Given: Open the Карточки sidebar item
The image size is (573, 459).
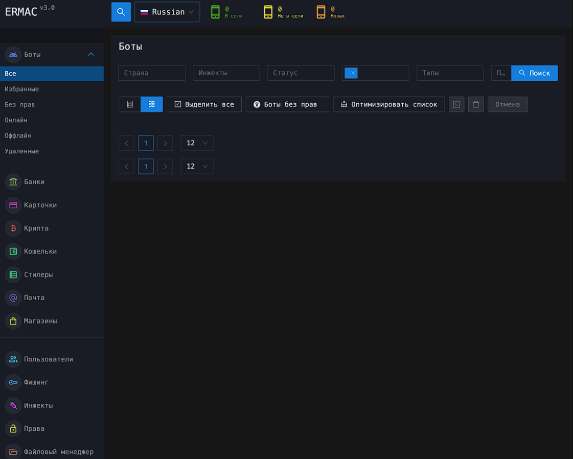Looking at the screenshot, I should (x=40, y=205).
